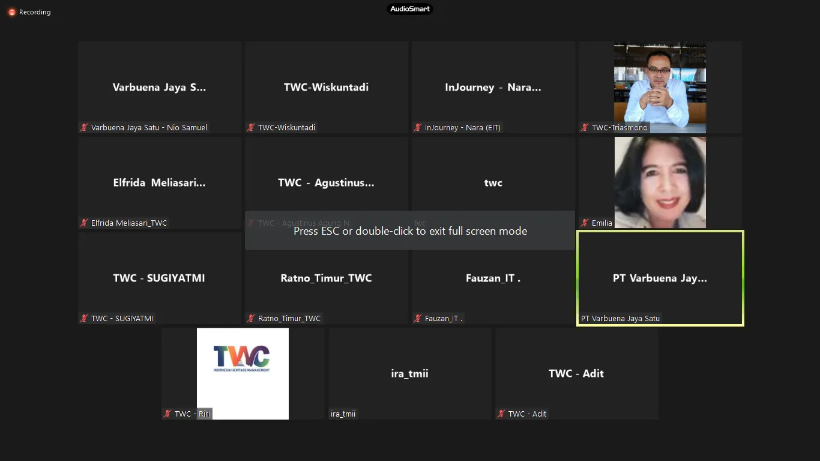Click muted mic icon next to Ratno_Timur_TWC

click(x=252, y=318)
